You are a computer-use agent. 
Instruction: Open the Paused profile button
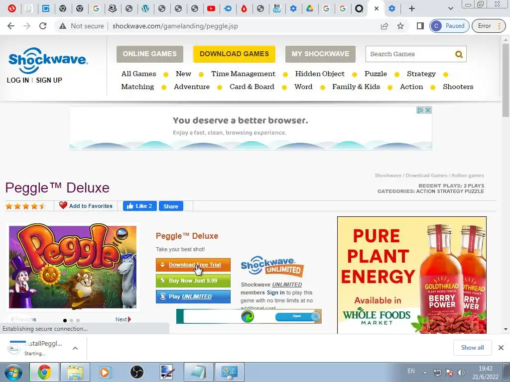pos(449,26)
